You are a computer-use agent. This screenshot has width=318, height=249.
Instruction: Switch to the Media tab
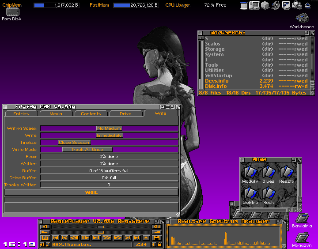click(x=56, y=113)
